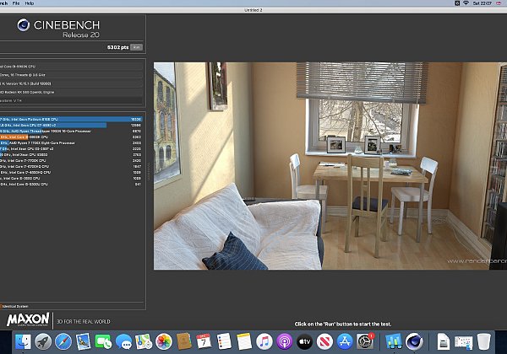The image size is (507, 354).
Task: Open Apple TV app in dock
Action: pos(305,341)
